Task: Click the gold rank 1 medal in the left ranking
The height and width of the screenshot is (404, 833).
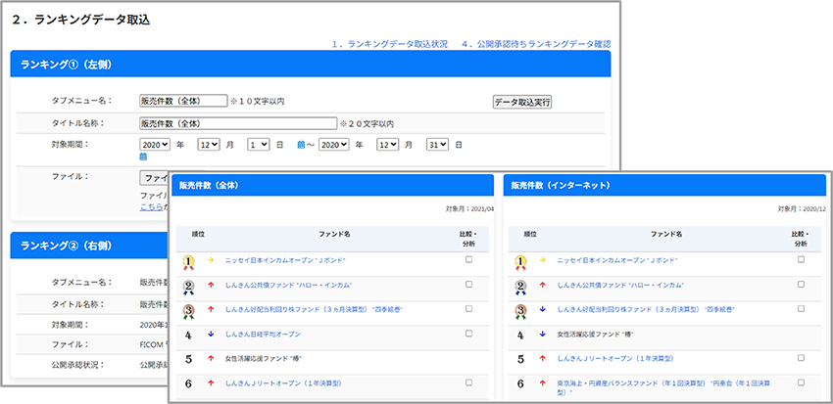Action: (187, 261)
